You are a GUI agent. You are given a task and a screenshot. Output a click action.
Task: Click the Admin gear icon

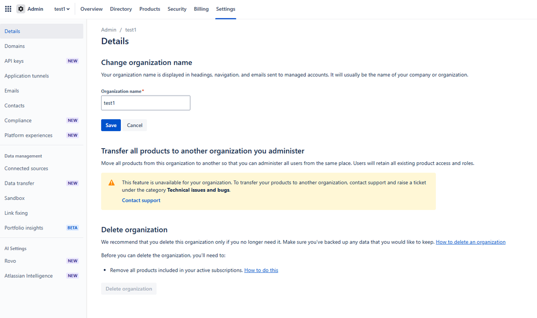pyautogui.click(x=21, y=9)
